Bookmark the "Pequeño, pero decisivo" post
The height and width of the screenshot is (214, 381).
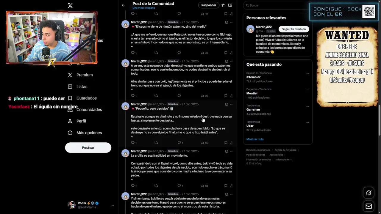coord(226,143)
